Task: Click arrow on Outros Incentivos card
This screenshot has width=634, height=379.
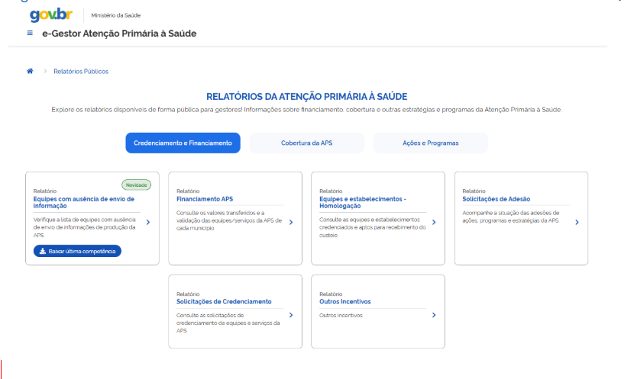Action: [433, 315]
